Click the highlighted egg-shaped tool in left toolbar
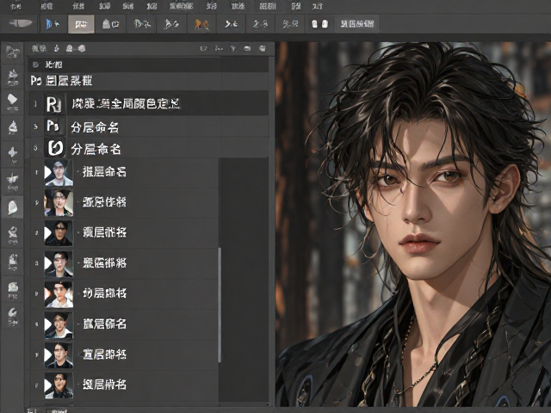551x413 pixels. click(13, 207)
